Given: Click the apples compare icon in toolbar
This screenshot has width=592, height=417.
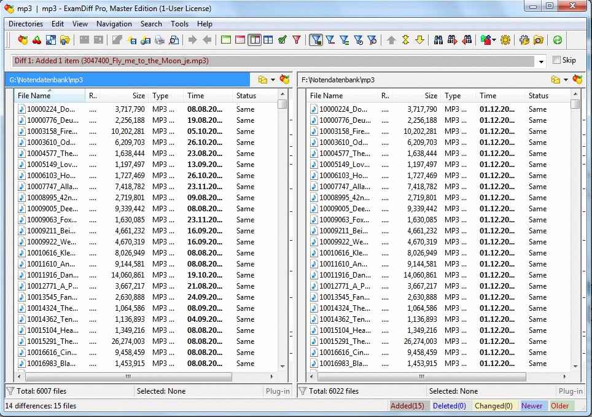Looking at the screenshot, I should pyautogui.click(x=23, y=40).
